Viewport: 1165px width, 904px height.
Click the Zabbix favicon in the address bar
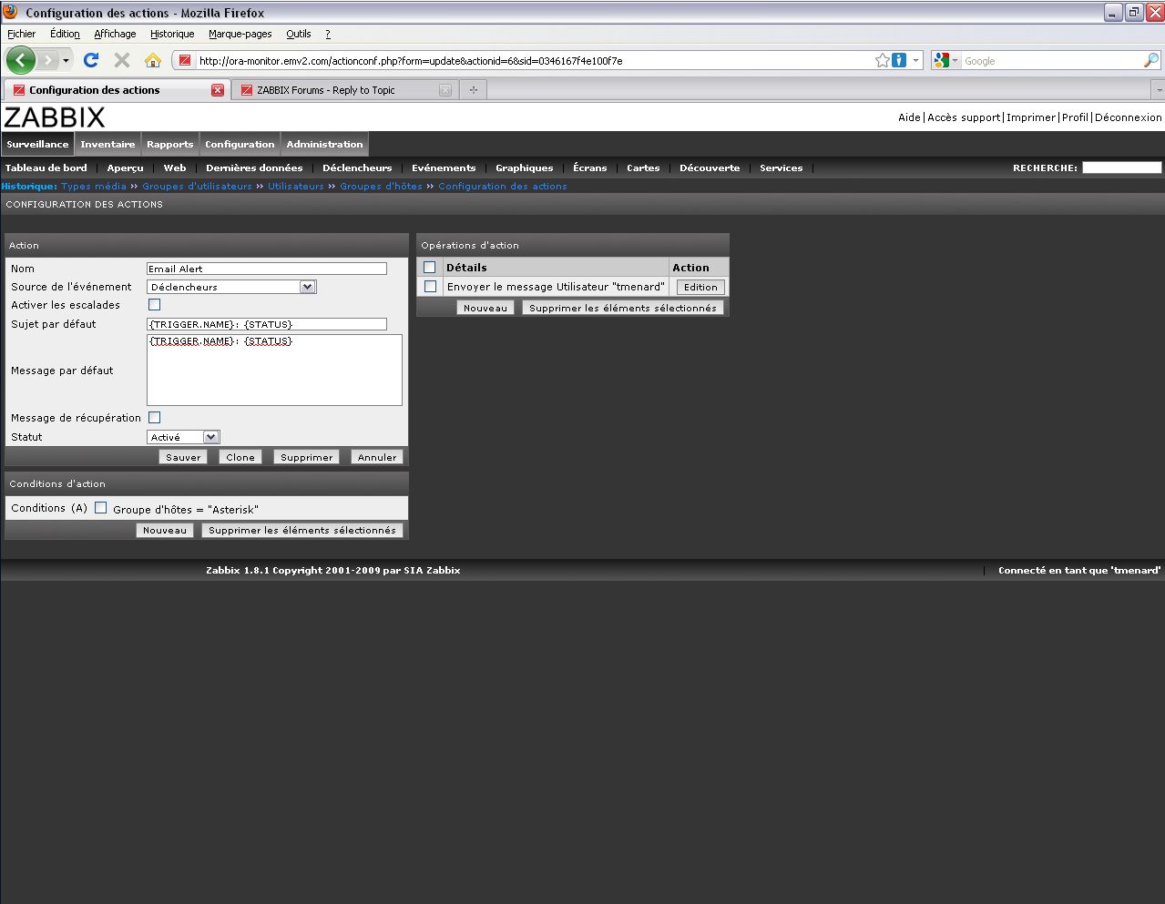(185, 61)
